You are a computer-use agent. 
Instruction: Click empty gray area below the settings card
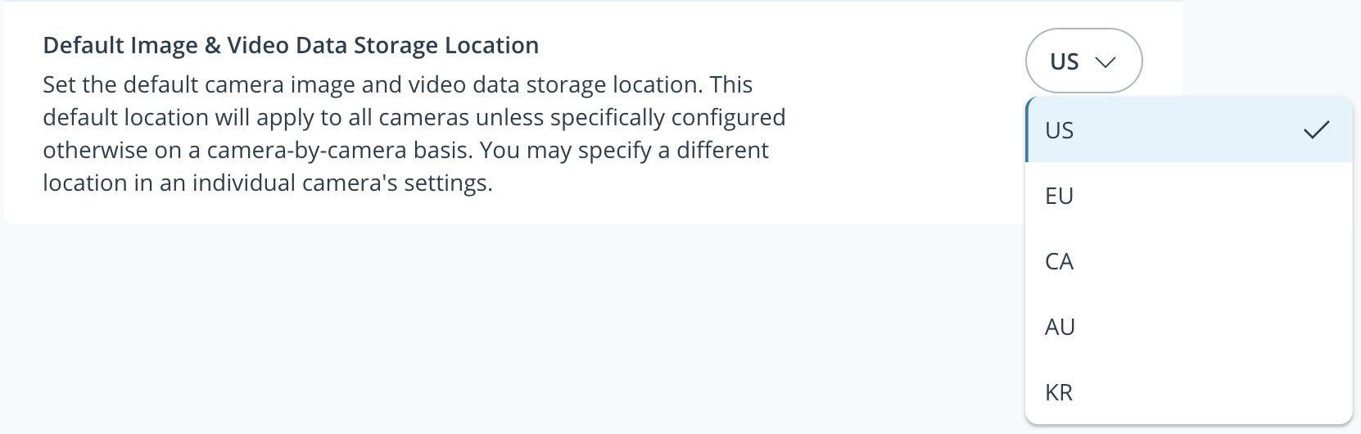(491, 328)
